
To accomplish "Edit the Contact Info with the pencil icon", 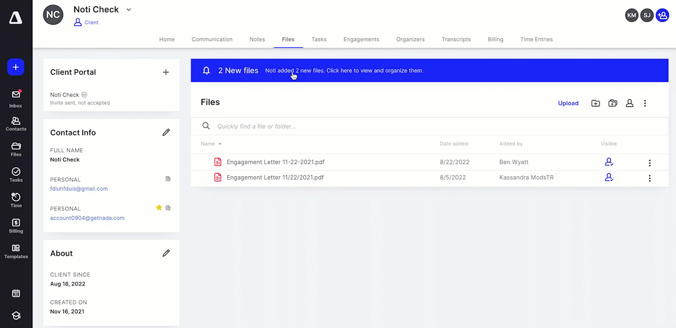I will click(166, 132).
